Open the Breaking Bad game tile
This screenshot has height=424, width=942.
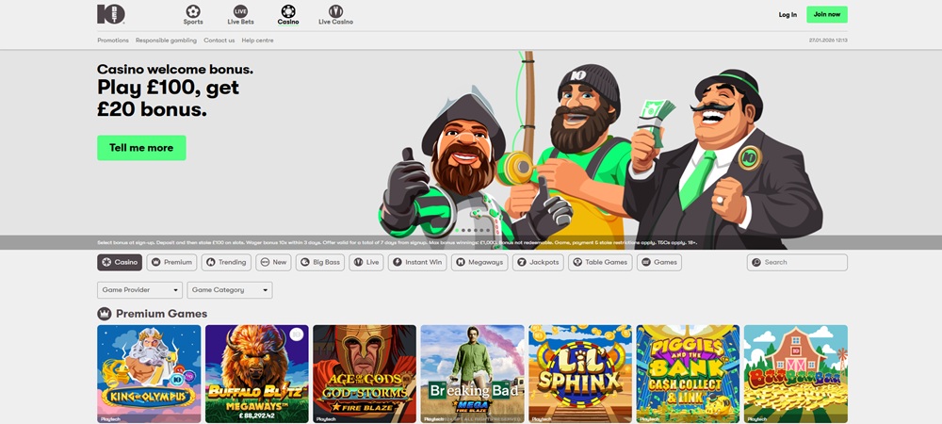(472, 373)
